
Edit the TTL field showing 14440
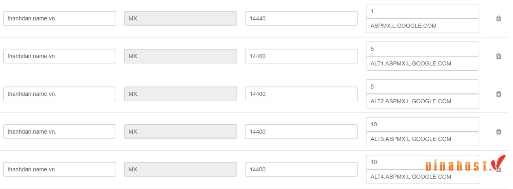pyautogui.click(x=301, y=18)
